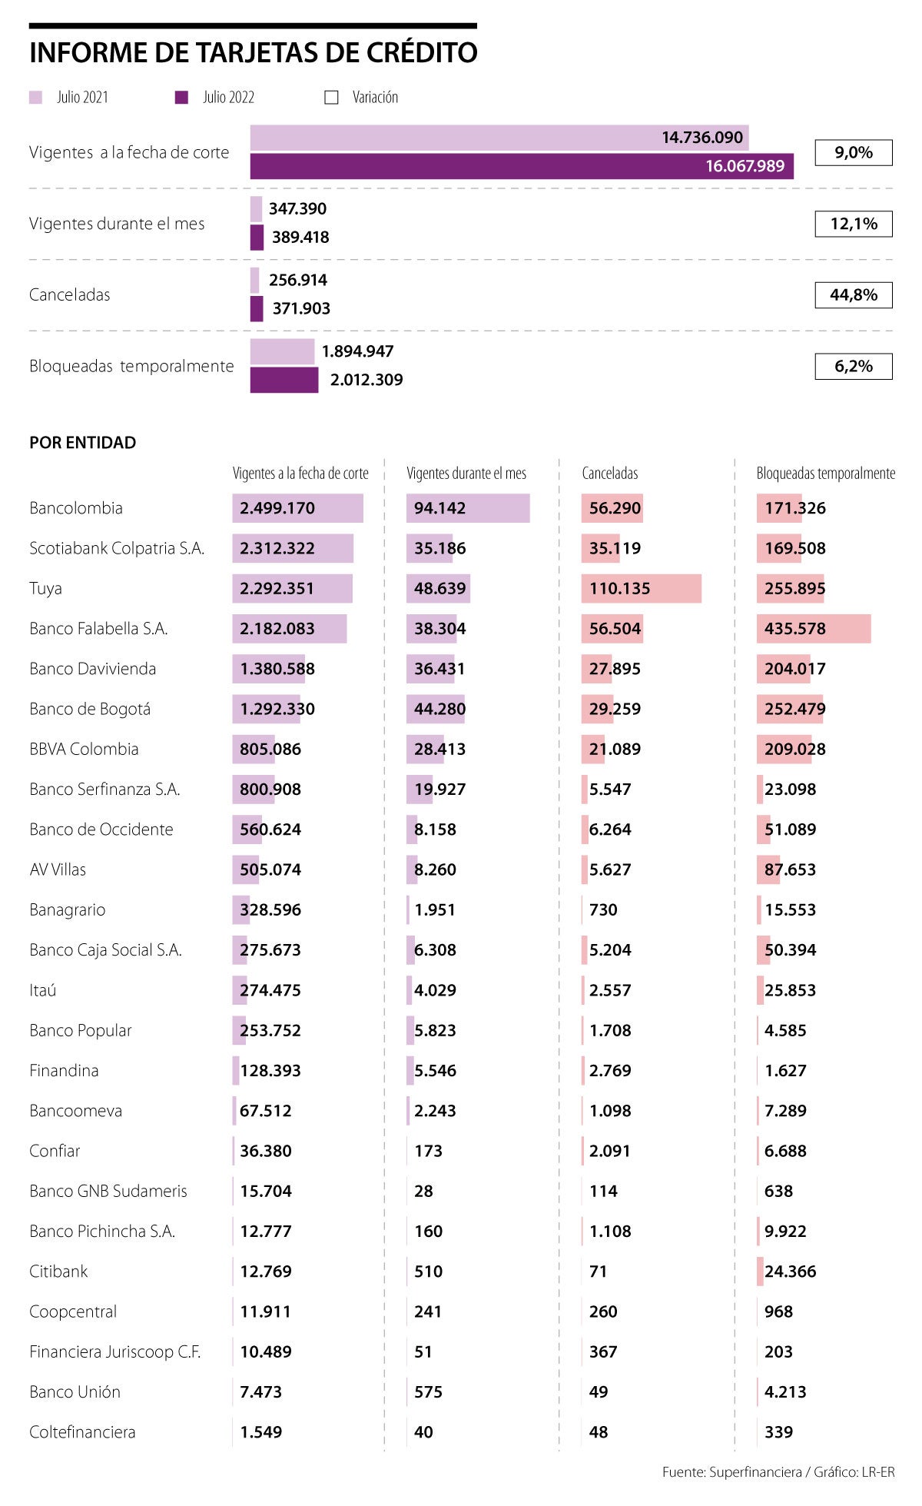Select the 16.067.989 dark purple bar

click(x=521, y=166)
